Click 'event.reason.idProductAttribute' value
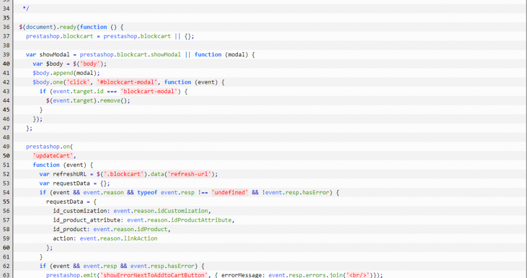Screen dimensions: 527x278 [179, 220]
